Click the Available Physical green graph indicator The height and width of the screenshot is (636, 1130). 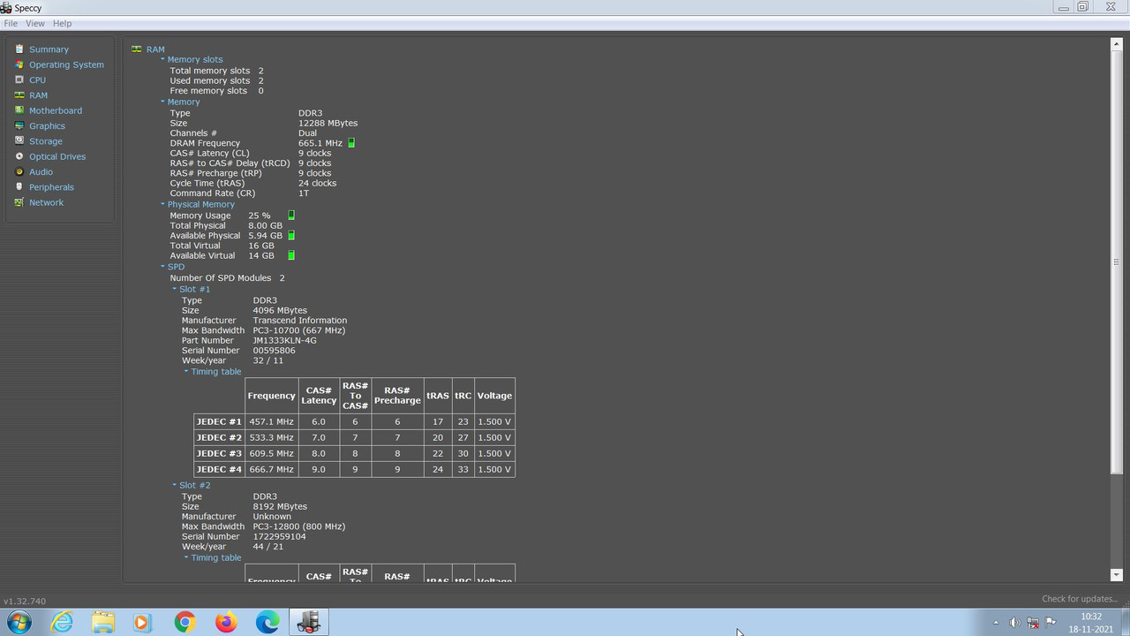coord(291,236)
